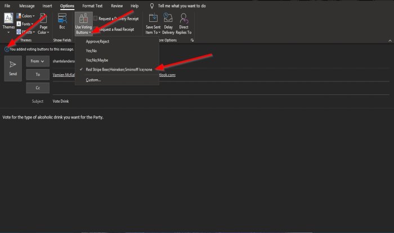Switch to the Insert tab

pos(47,6)
